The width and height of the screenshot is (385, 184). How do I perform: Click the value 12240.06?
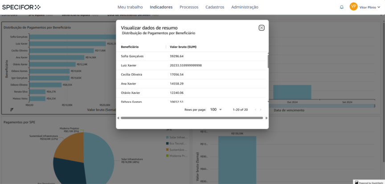click(x=177, y=93)
